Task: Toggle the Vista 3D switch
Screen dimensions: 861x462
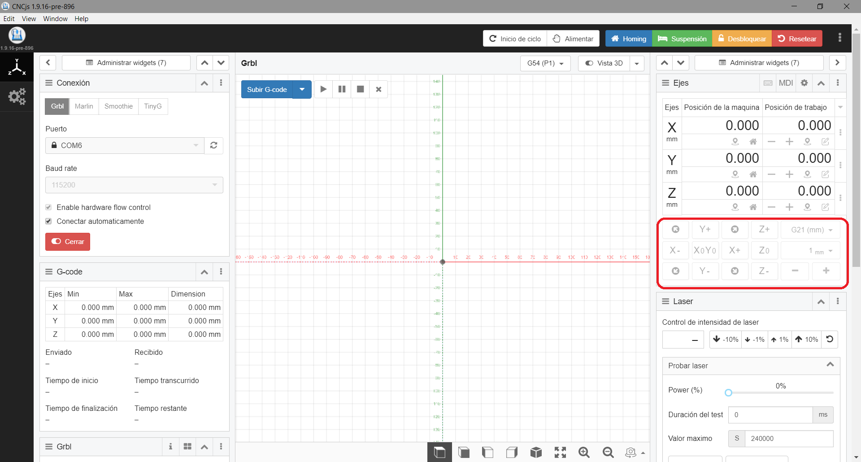Action: coord(604,63)
